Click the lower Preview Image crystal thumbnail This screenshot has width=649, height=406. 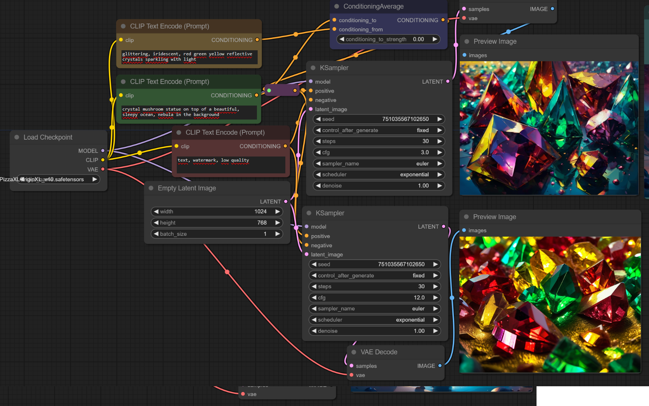tap(550, 304)
